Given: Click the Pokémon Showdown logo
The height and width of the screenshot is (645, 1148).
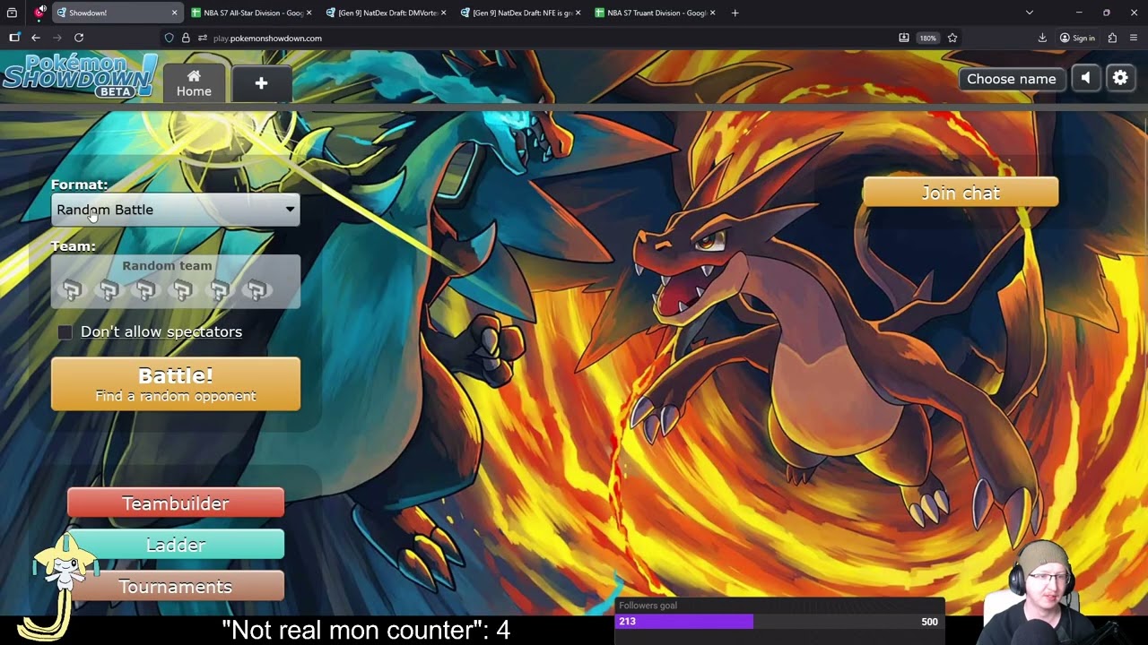Looking at the screenshot, I should 80,76.
